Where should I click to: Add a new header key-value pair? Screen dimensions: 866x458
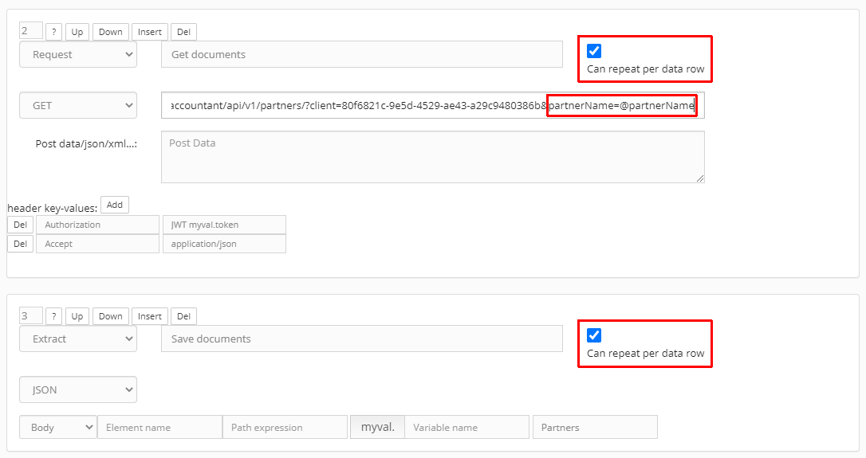[x=115, y=205]
